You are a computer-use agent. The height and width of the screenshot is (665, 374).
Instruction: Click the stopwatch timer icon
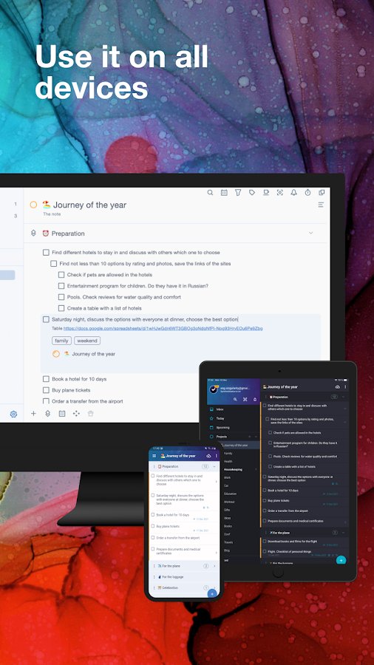[308, 193]
